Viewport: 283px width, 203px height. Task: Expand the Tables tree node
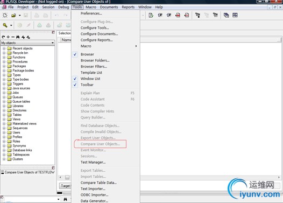4,115
